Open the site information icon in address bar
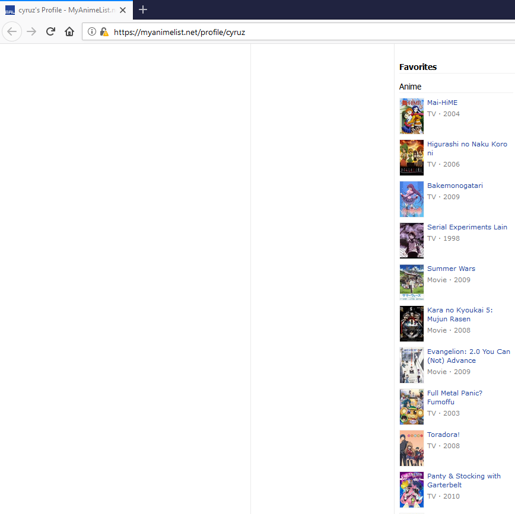The width and height of the screenshot is (515, 514). (x=92, y=32)
